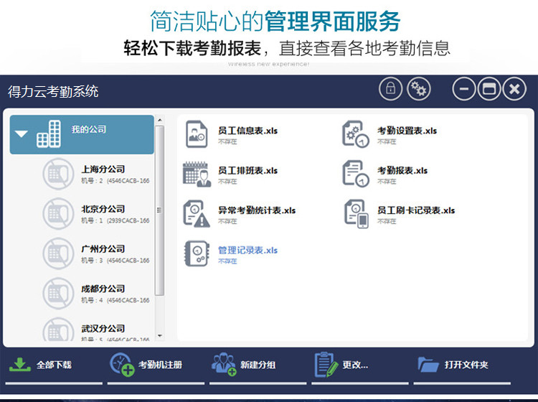
Task: Click the 上海分公司 device icon
Action: (x=58, y=174)
